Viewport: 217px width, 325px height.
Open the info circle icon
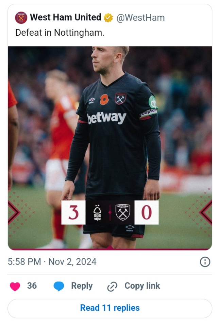click(x=205, y=262)
